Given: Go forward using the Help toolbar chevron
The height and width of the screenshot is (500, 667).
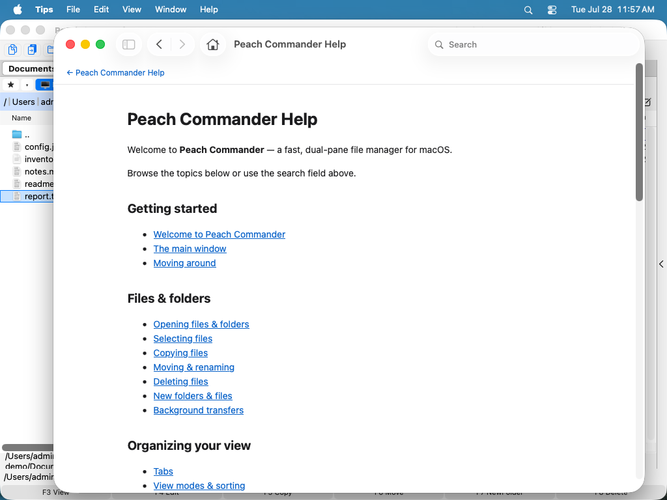Looking at the screenshot, I should 182,44.
